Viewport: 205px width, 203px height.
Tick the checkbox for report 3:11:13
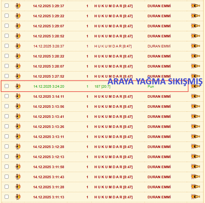point(7,197)
